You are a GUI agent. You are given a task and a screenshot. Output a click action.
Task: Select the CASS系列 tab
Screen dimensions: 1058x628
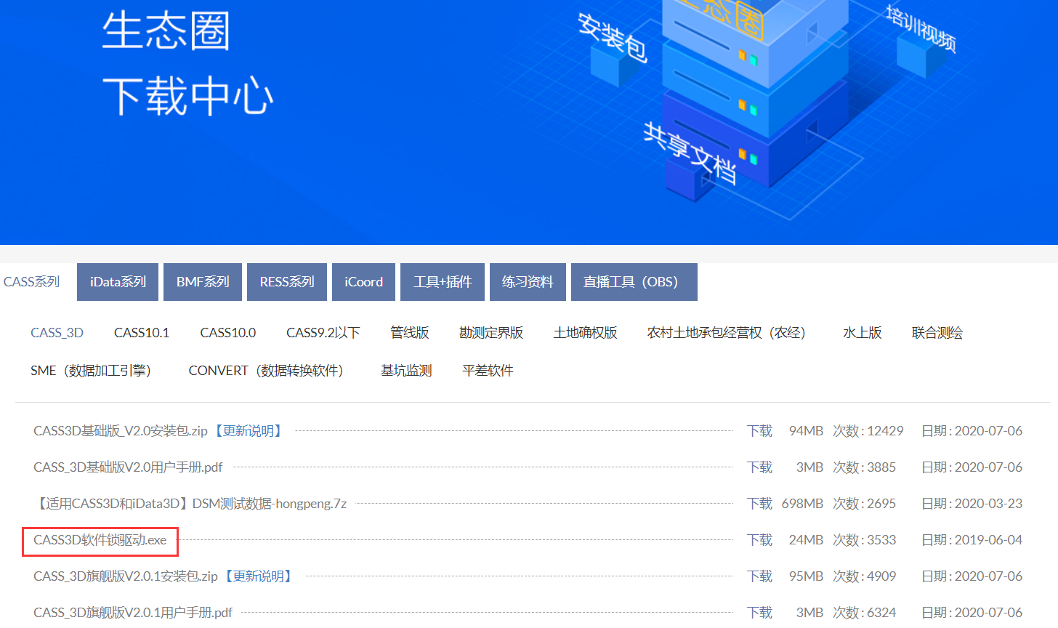click(x=32, y=282)
